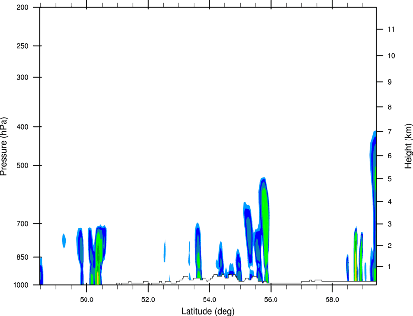Click the 850 pressure tick label

(x=23, y=257)
